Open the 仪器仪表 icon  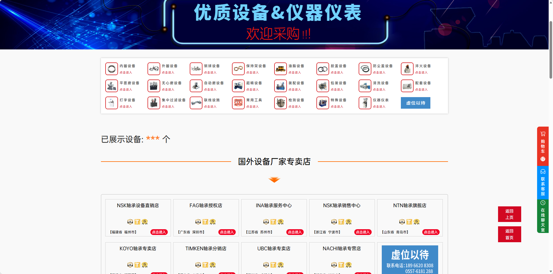click(365, 103)
